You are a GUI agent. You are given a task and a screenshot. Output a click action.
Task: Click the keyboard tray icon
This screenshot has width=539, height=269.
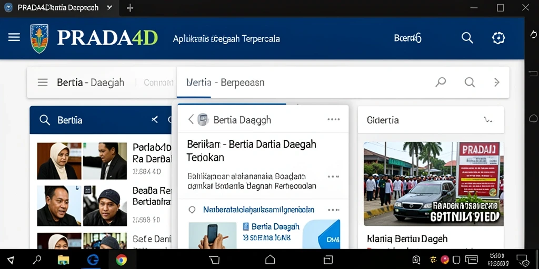pyautogui.click(x=471, y=260)
